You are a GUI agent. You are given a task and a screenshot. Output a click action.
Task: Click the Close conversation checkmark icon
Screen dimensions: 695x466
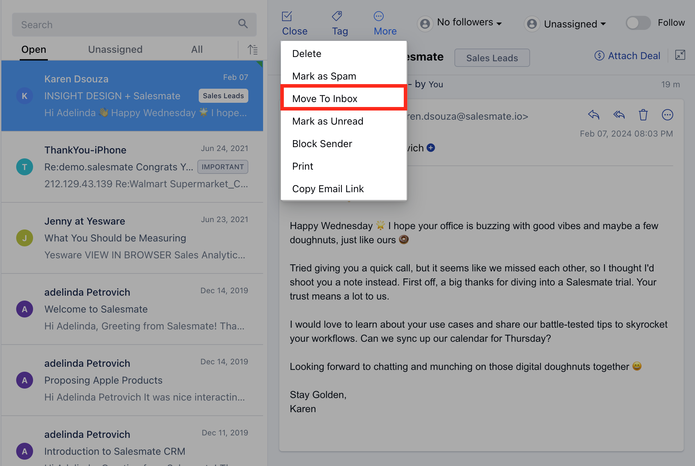[x=287, y=17]
